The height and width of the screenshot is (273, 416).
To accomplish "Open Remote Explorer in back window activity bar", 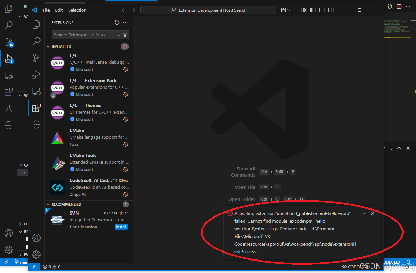I will 9,75.
